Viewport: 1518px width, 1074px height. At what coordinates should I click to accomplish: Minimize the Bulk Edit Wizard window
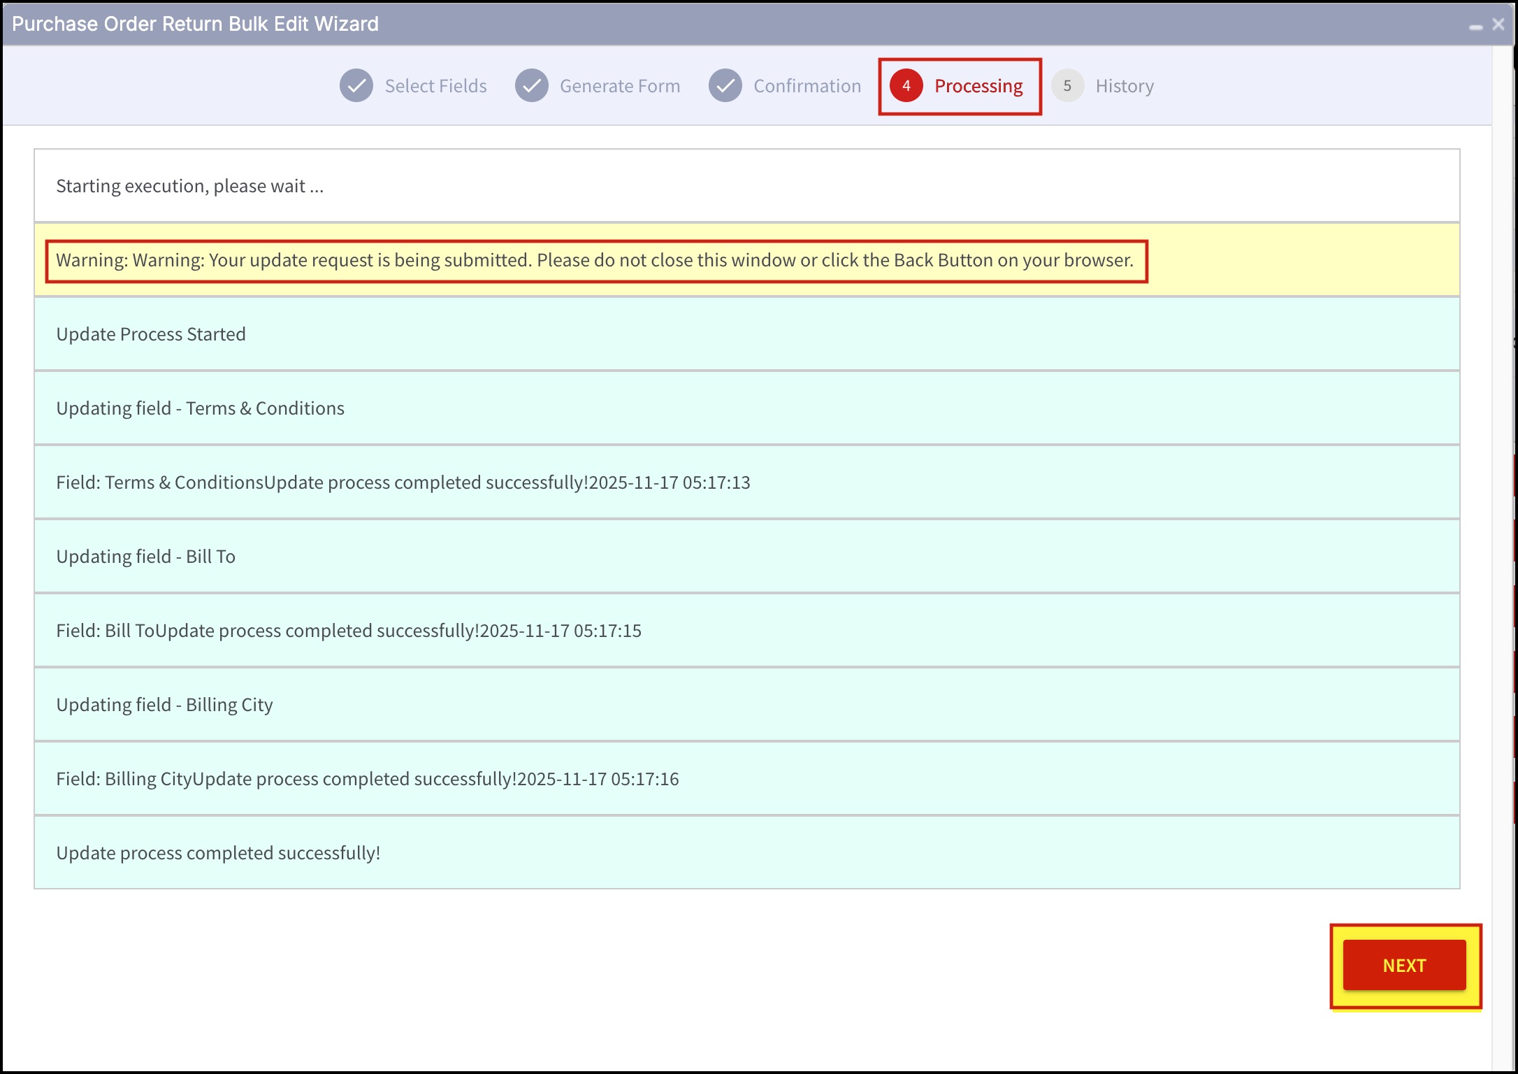pos(1476,26)
